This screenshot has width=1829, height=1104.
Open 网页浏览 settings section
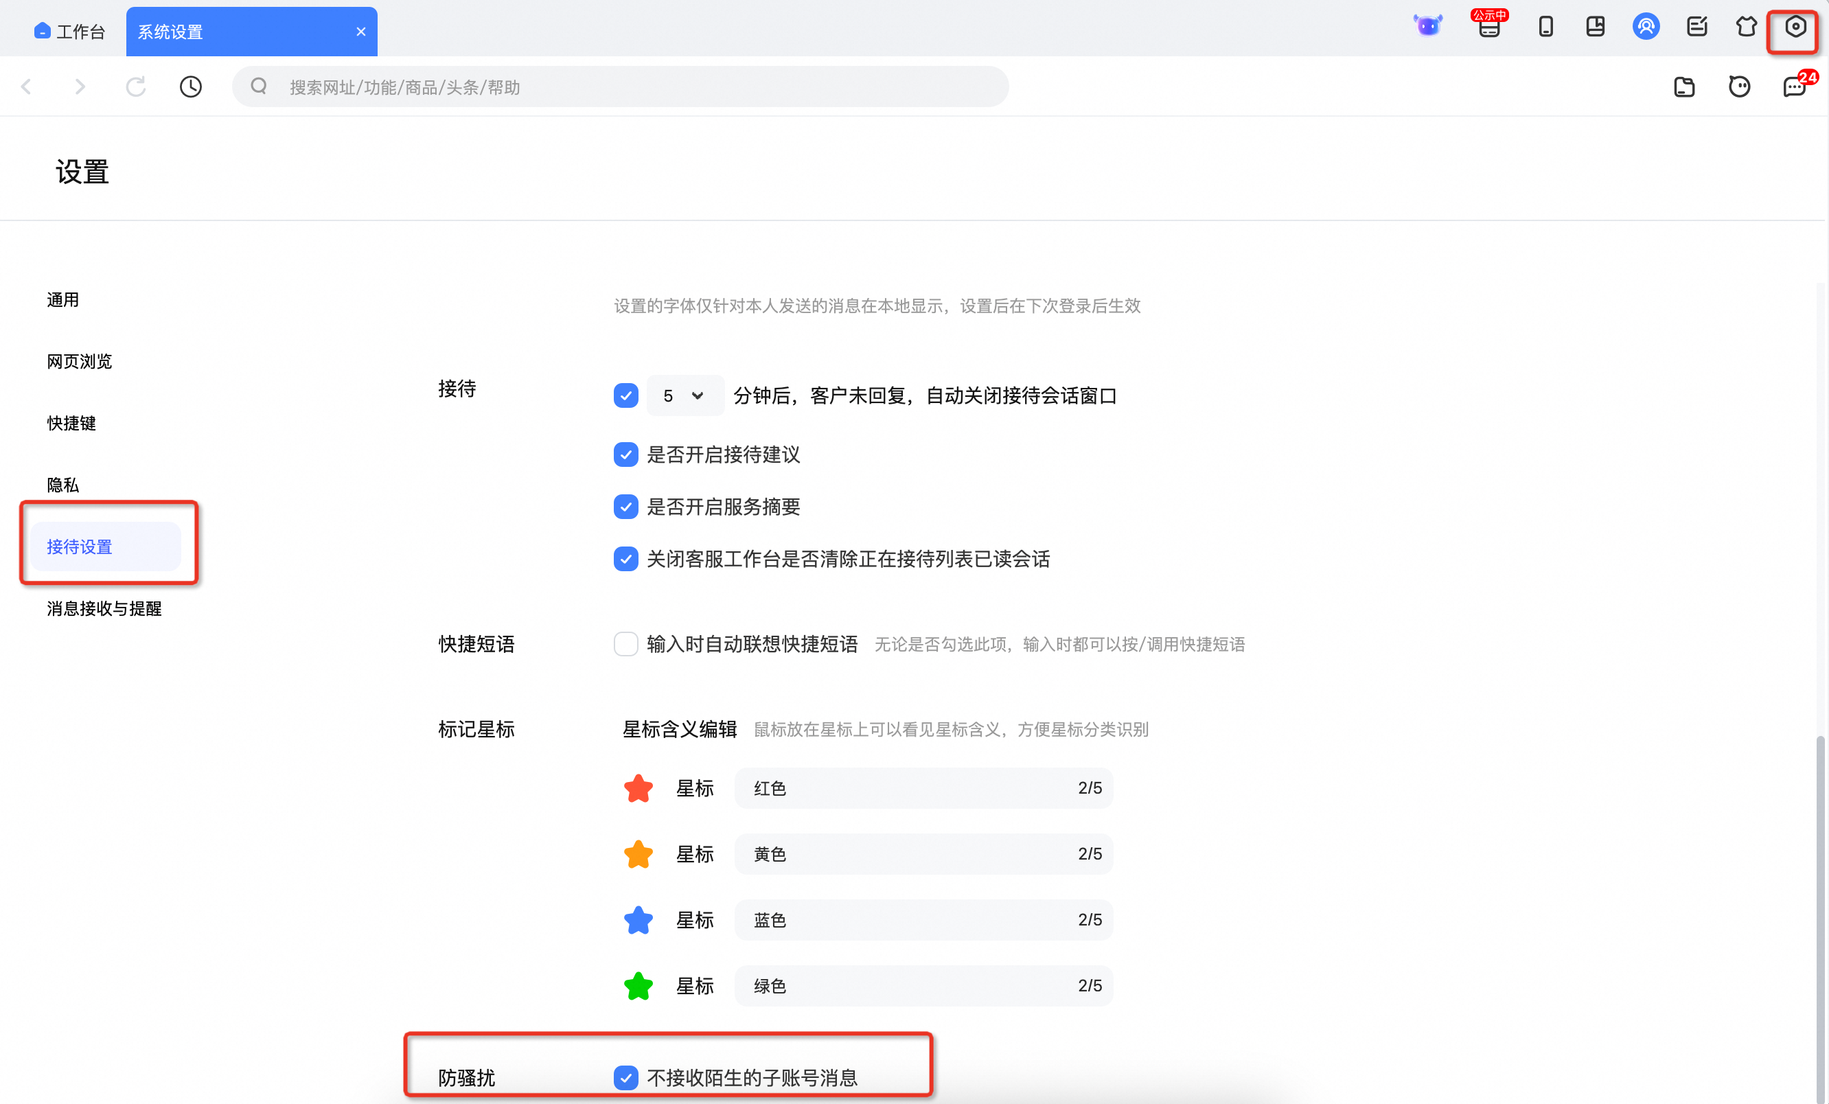pos(80,362)
